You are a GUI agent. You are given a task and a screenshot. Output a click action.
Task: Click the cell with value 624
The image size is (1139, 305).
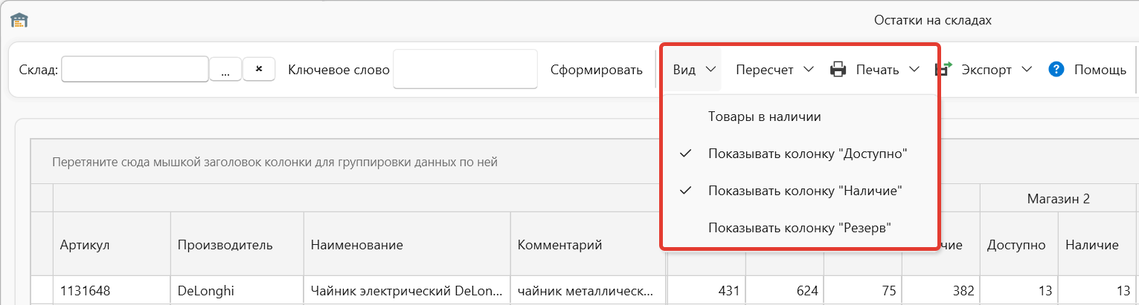(785, 291)
